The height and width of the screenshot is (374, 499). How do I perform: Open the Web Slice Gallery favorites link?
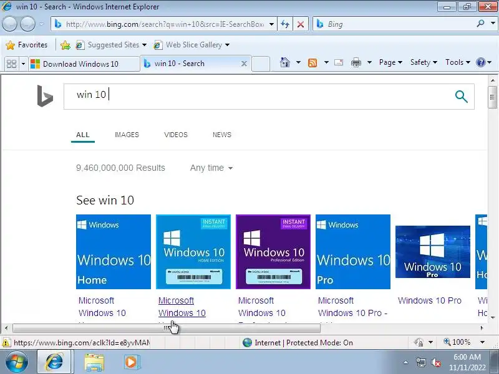coord(191,45)
